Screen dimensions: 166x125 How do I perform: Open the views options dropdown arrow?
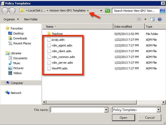[x=146, y=19]
